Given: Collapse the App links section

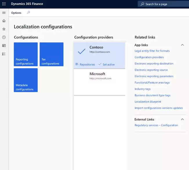Looking at the screenshot, I should (x=182, y=45).
